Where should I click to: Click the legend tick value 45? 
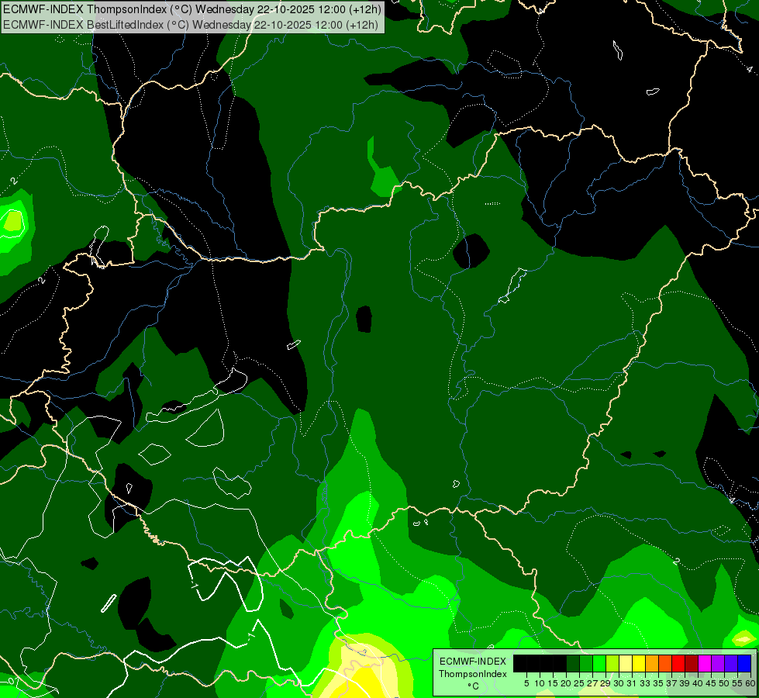pos(711,683)
